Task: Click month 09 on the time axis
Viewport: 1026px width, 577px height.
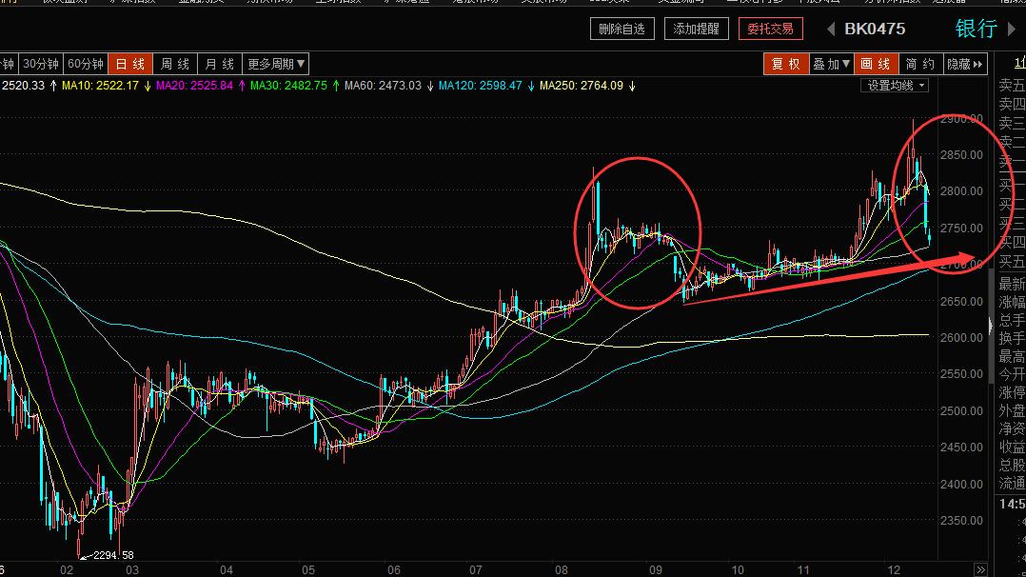Action: click(655, 570)
